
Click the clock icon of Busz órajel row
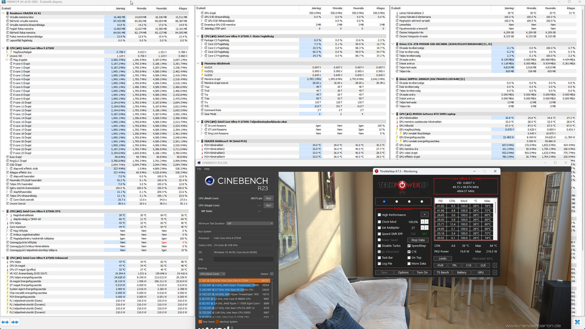[8, 157]
